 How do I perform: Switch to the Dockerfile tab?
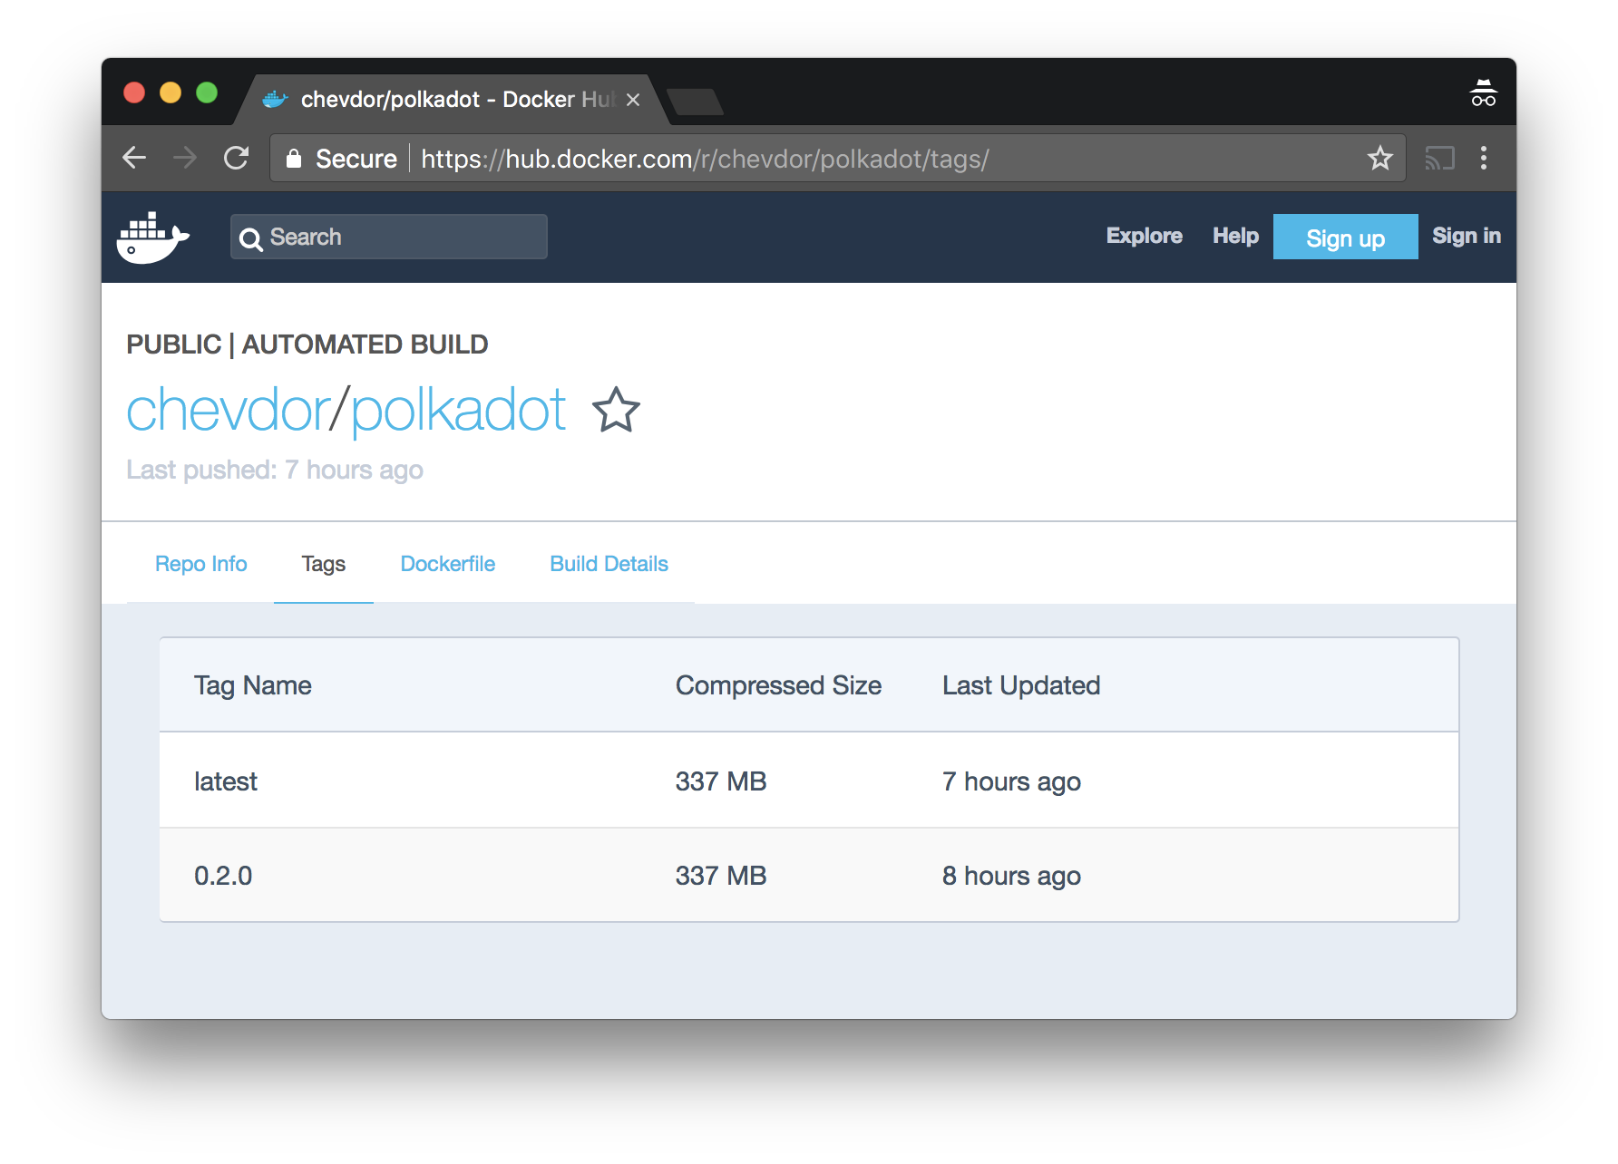447,564
